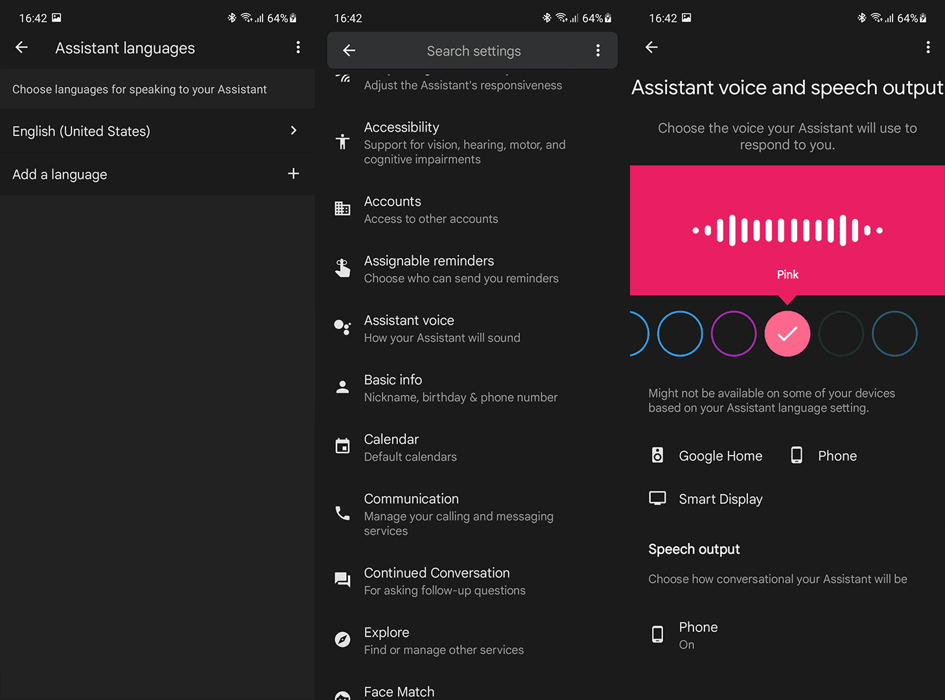This screenshot has width=945, height=700.
Task: Open Assignable reminders settings
Action: tap(472, 269)
